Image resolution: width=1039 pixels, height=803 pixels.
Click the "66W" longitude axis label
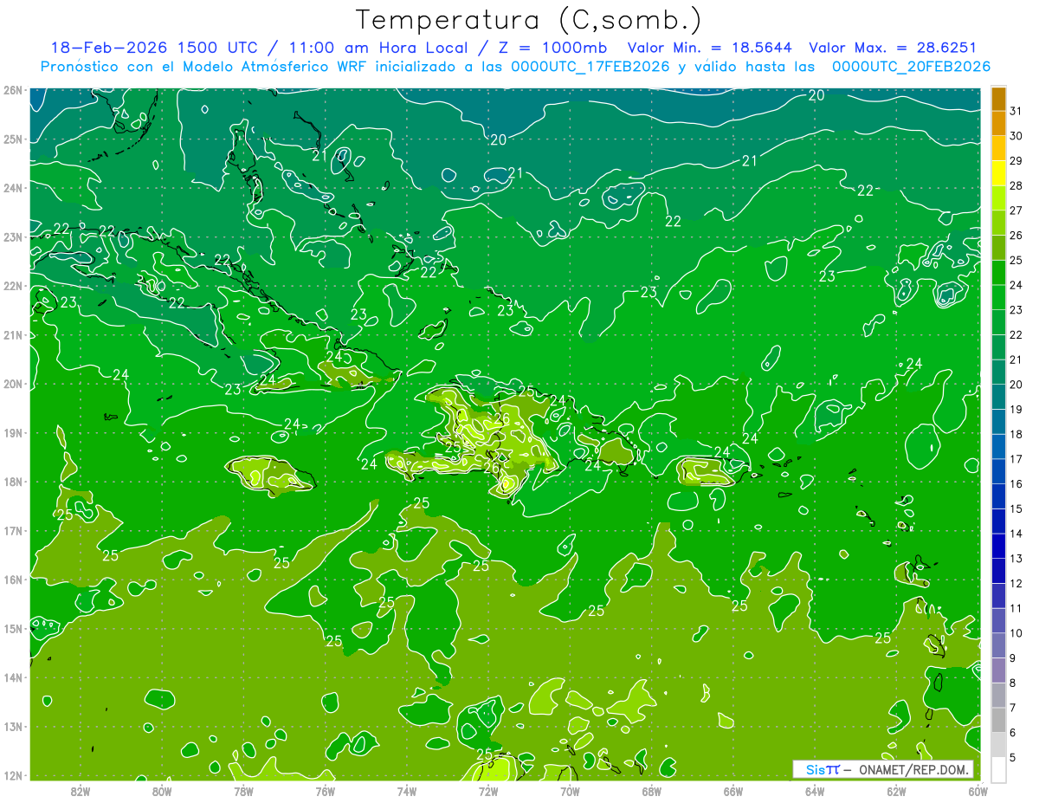732,791
